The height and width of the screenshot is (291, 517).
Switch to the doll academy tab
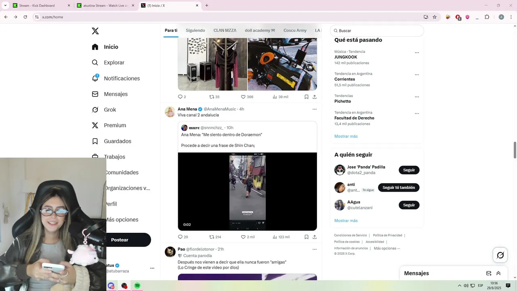pyautogui.click(x=260, y=30)
